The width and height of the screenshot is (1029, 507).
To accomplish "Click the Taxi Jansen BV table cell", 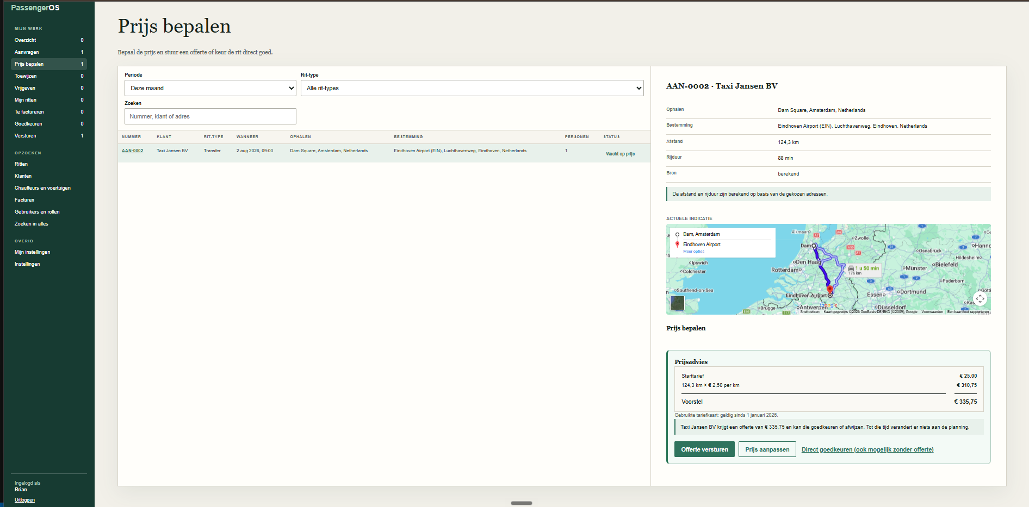I will pos(172,151).
